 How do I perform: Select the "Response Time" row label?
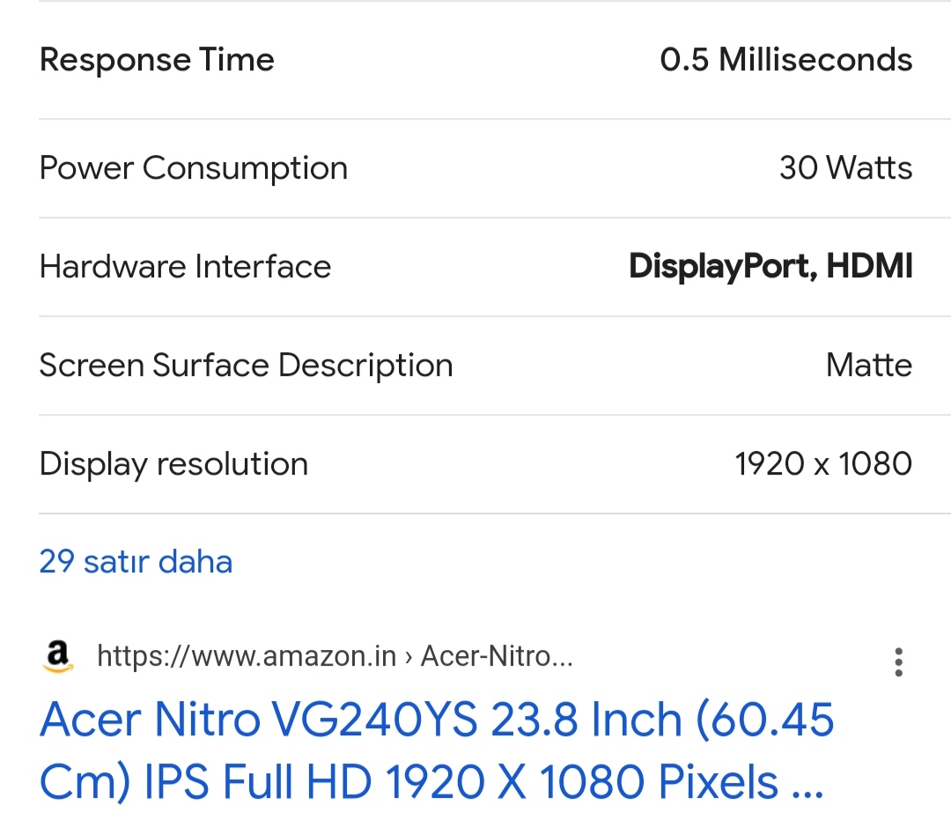click(157, 60)
